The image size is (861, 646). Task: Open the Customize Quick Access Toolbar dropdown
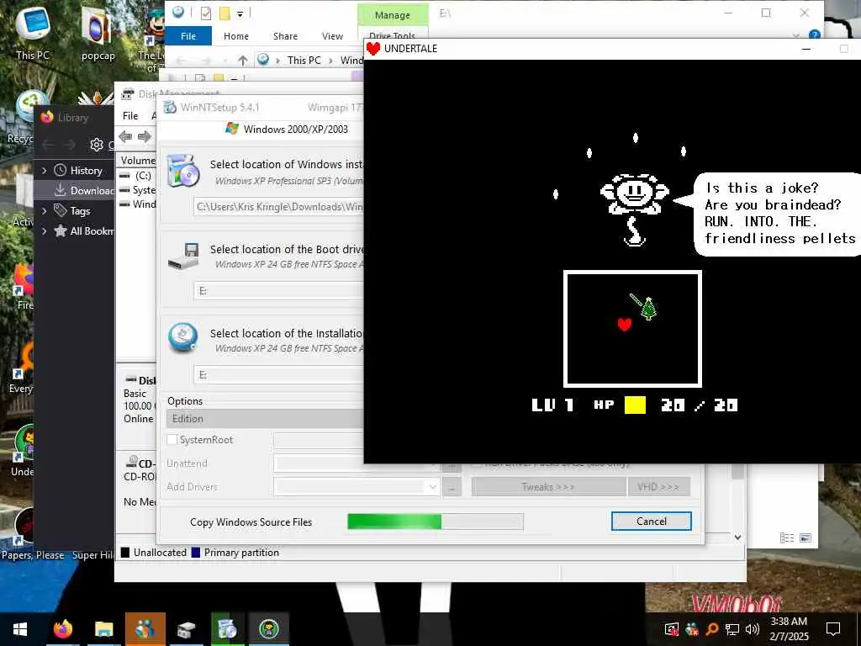[240, 13]
